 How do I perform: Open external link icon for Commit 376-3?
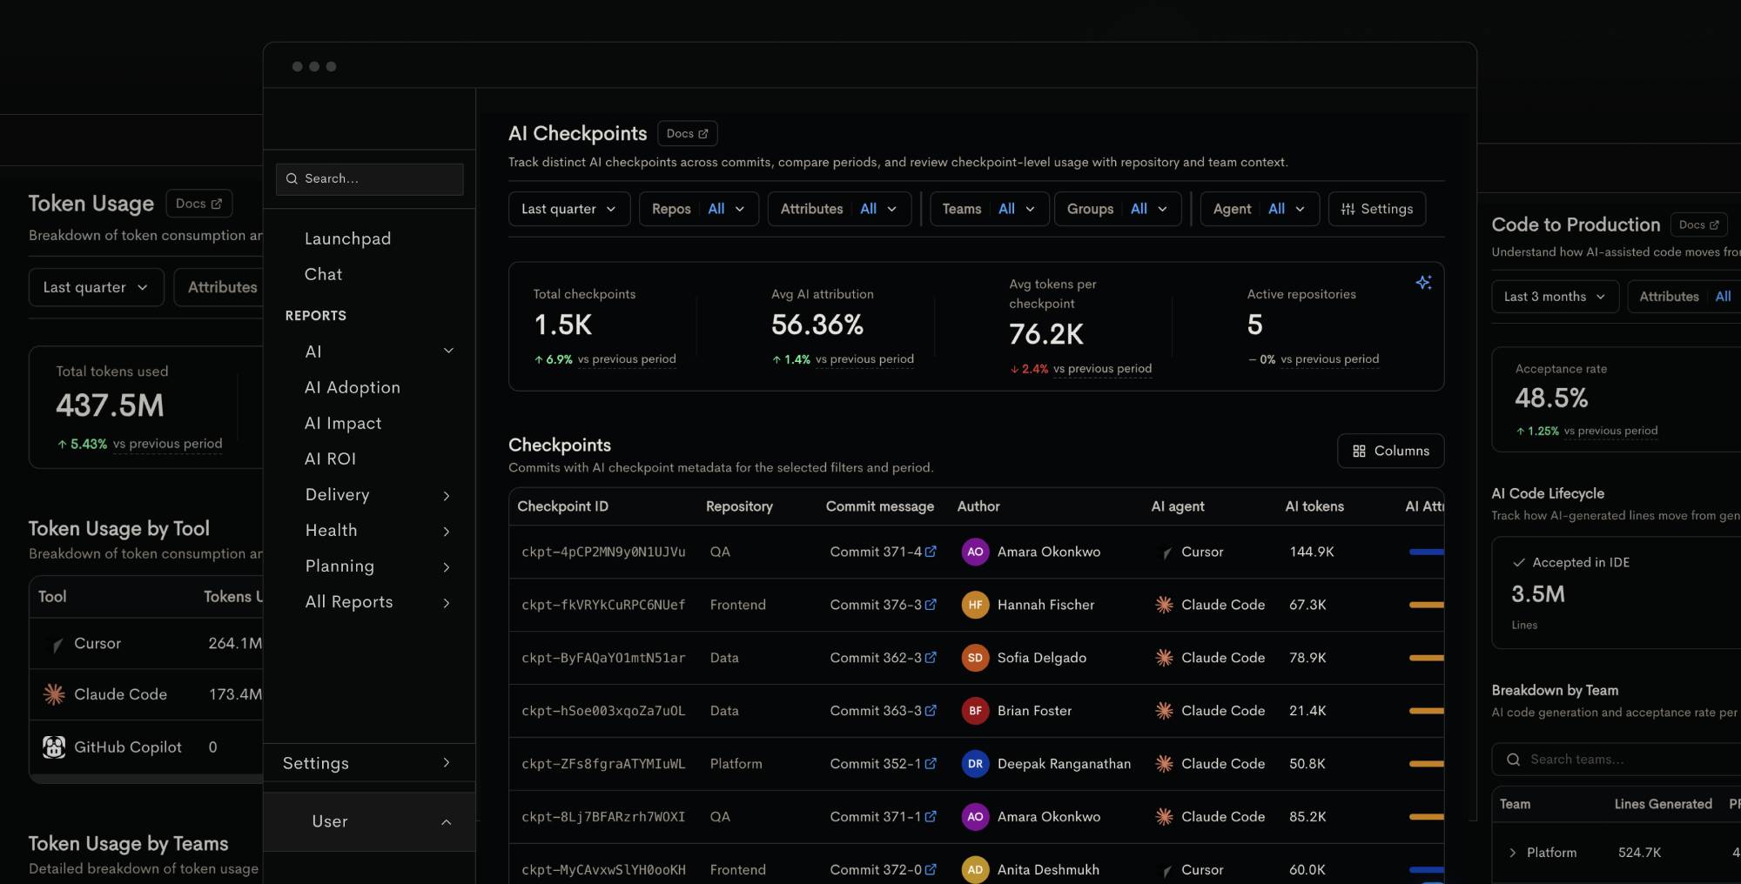click(x=931, y=605)
